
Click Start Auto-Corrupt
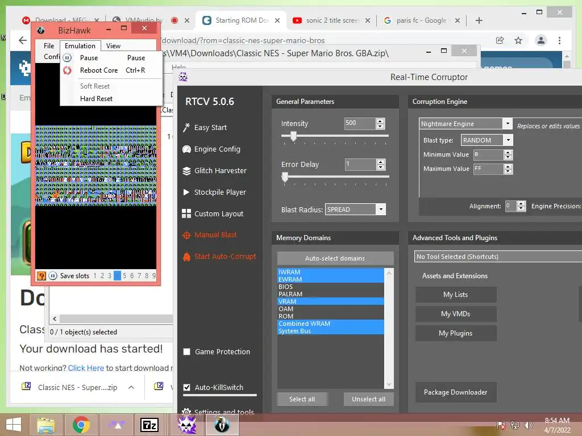tap(219, 256)
